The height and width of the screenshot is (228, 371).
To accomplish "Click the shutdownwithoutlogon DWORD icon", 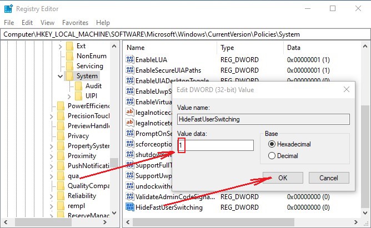I will click(129, 154).
